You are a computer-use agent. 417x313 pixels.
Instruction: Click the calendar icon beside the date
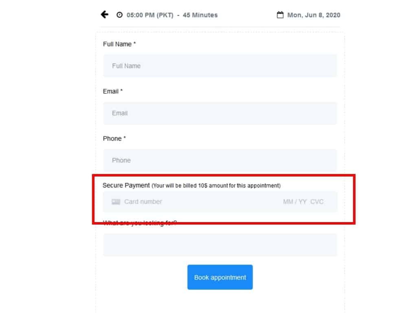click(x=280, y=15)
